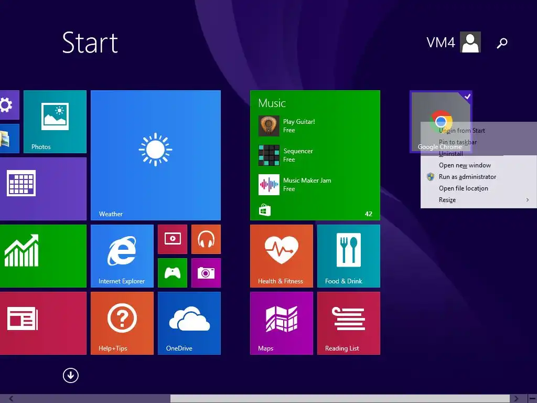The image size is (537, 403).
Task: Choose Run as administrator
Action: [x=479, y=177]
